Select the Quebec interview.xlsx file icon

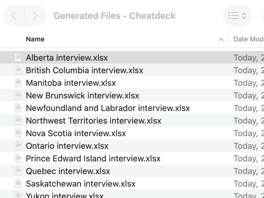click(18, 171)
